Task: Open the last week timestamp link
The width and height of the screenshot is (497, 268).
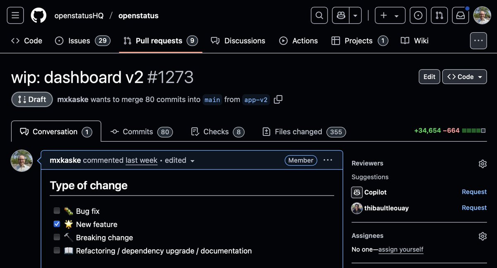Action: (x=141, y=160)
